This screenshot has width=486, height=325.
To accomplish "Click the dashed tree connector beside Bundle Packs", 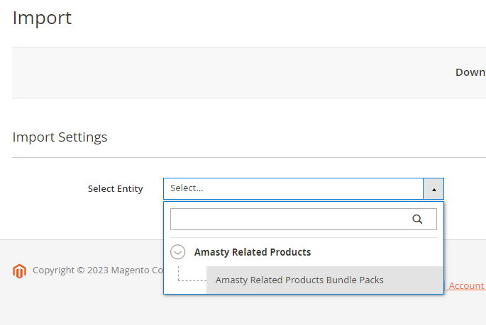I will point(192,273).
